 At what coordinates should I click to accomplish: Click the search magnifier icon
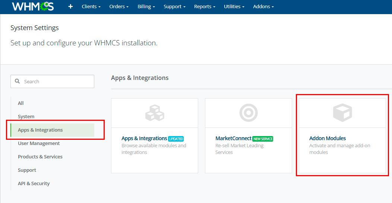click(x=17, y=81)
